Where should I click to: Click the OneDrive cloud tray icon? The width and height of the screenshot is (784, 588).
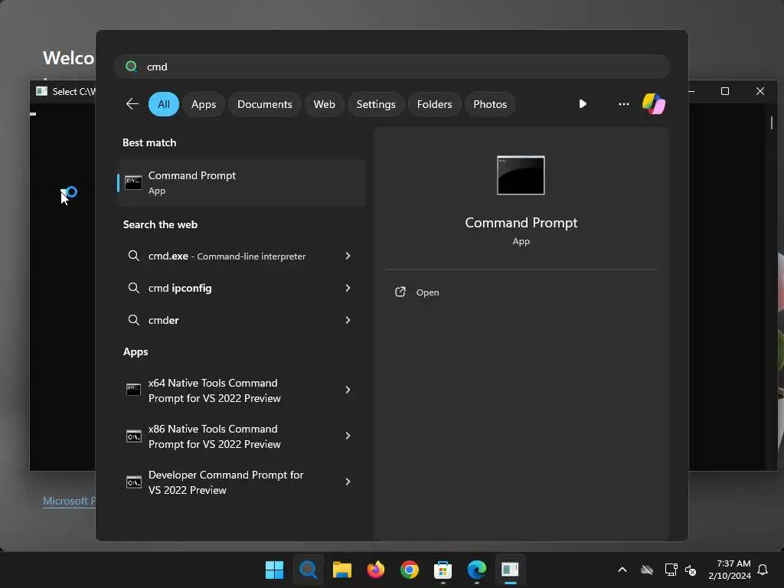click(x=647, y=570)
